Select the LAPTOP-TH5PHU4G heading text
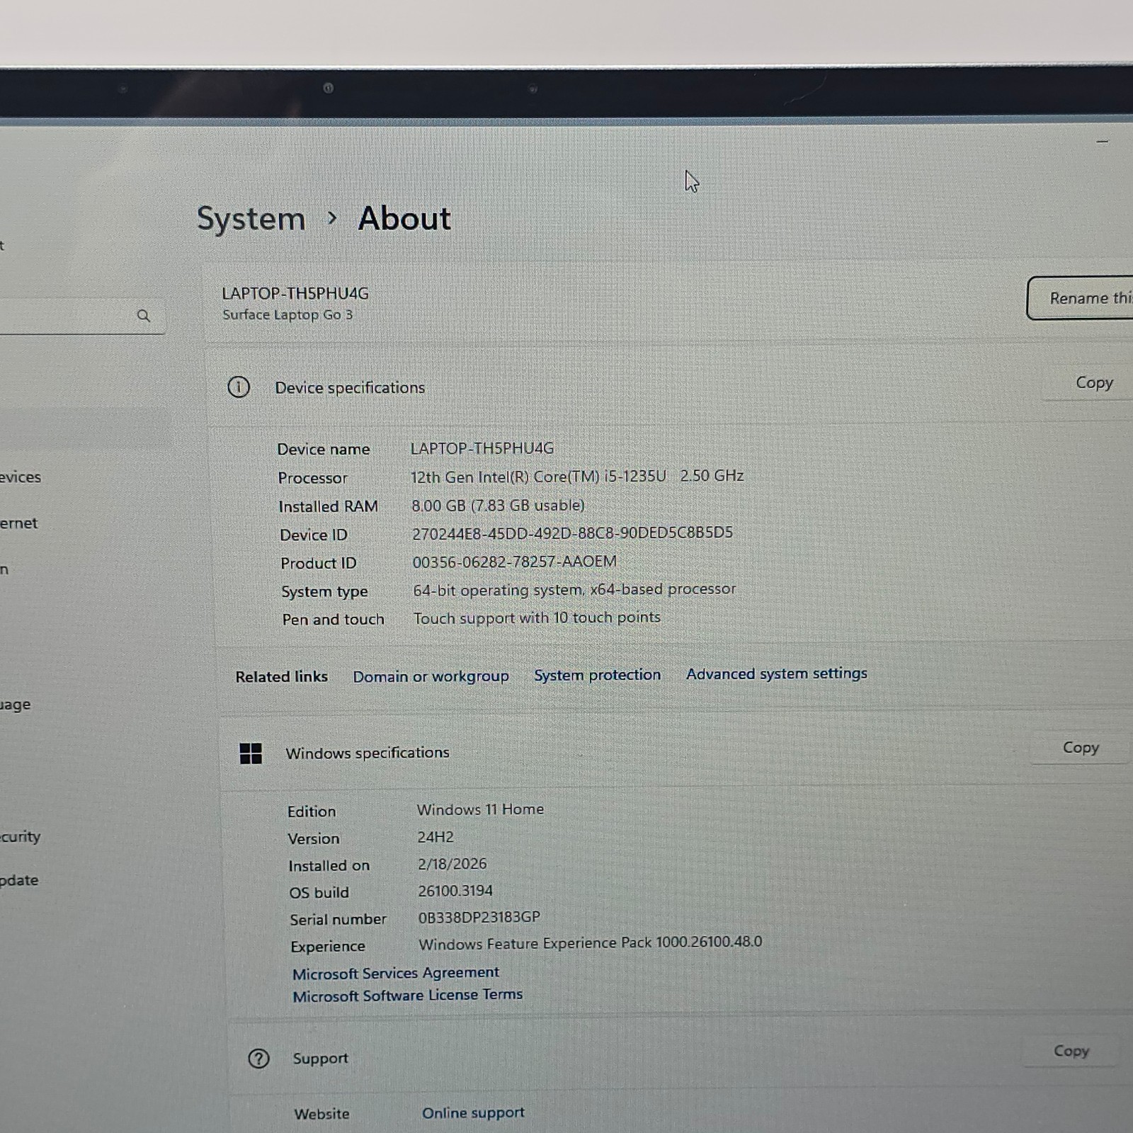This screenshot has width=1133, height=1133. tap(295, 293)
